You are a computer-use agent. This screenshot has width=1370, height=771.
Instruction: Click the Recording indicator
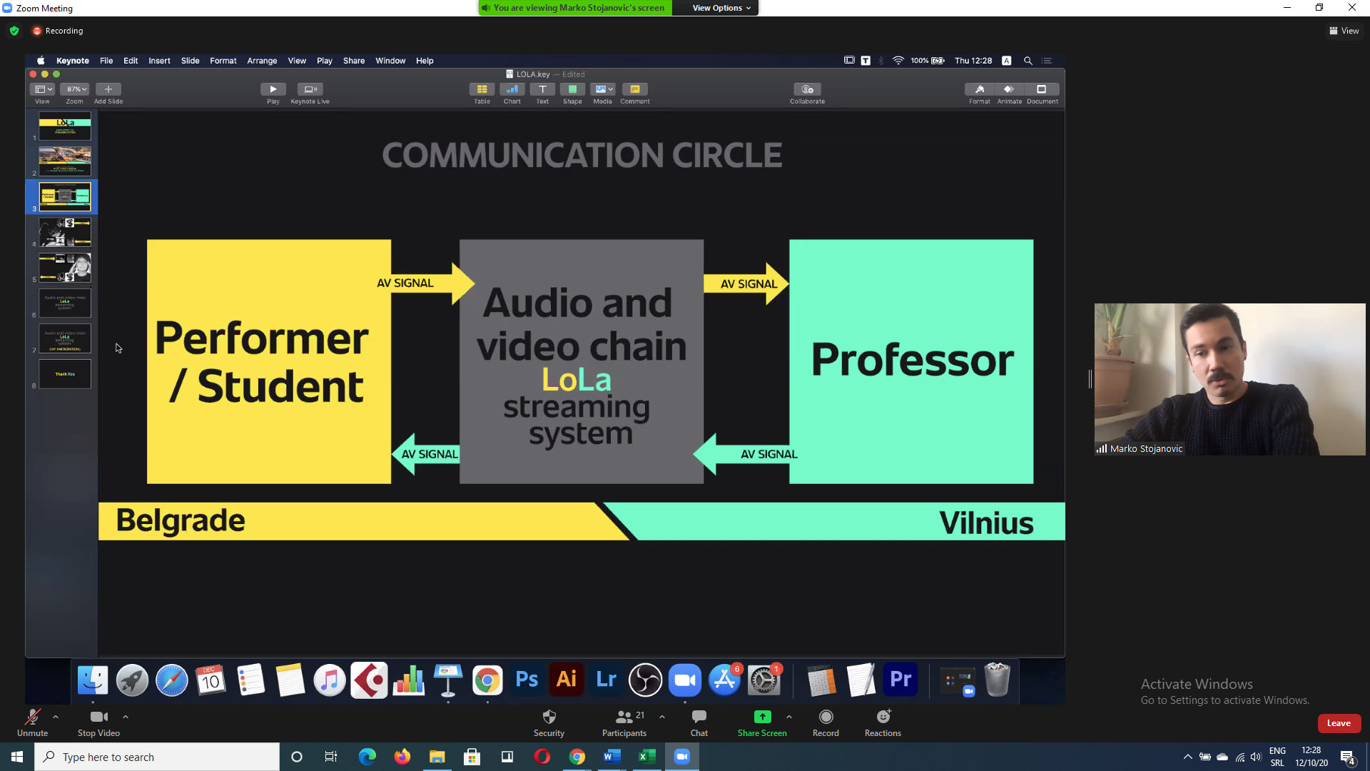58,31
